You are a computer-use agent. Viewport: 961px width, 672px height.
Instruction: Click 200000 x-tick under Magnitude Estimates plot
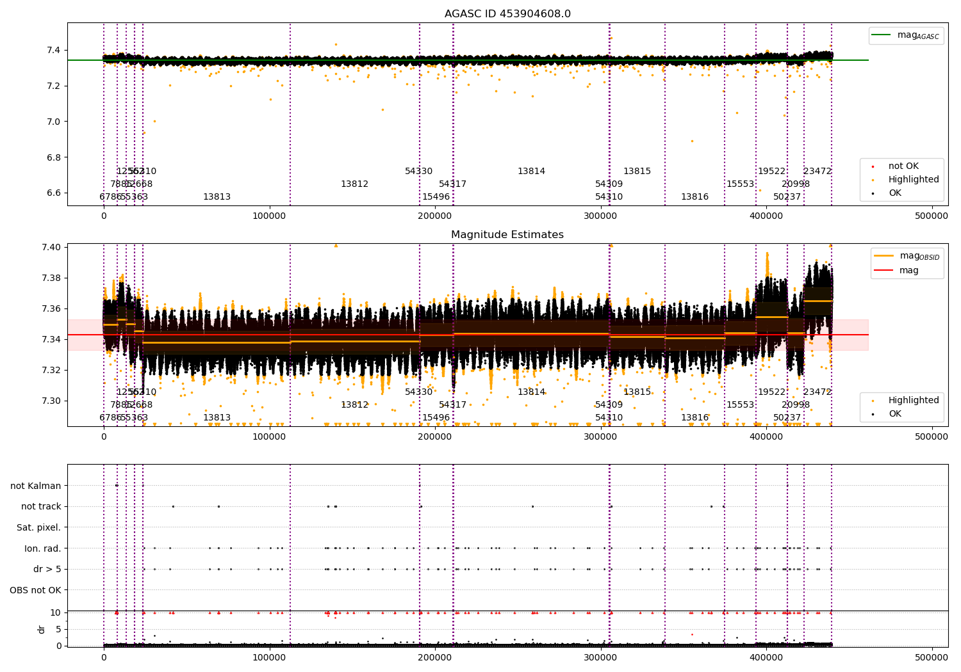tap(435, 437)
